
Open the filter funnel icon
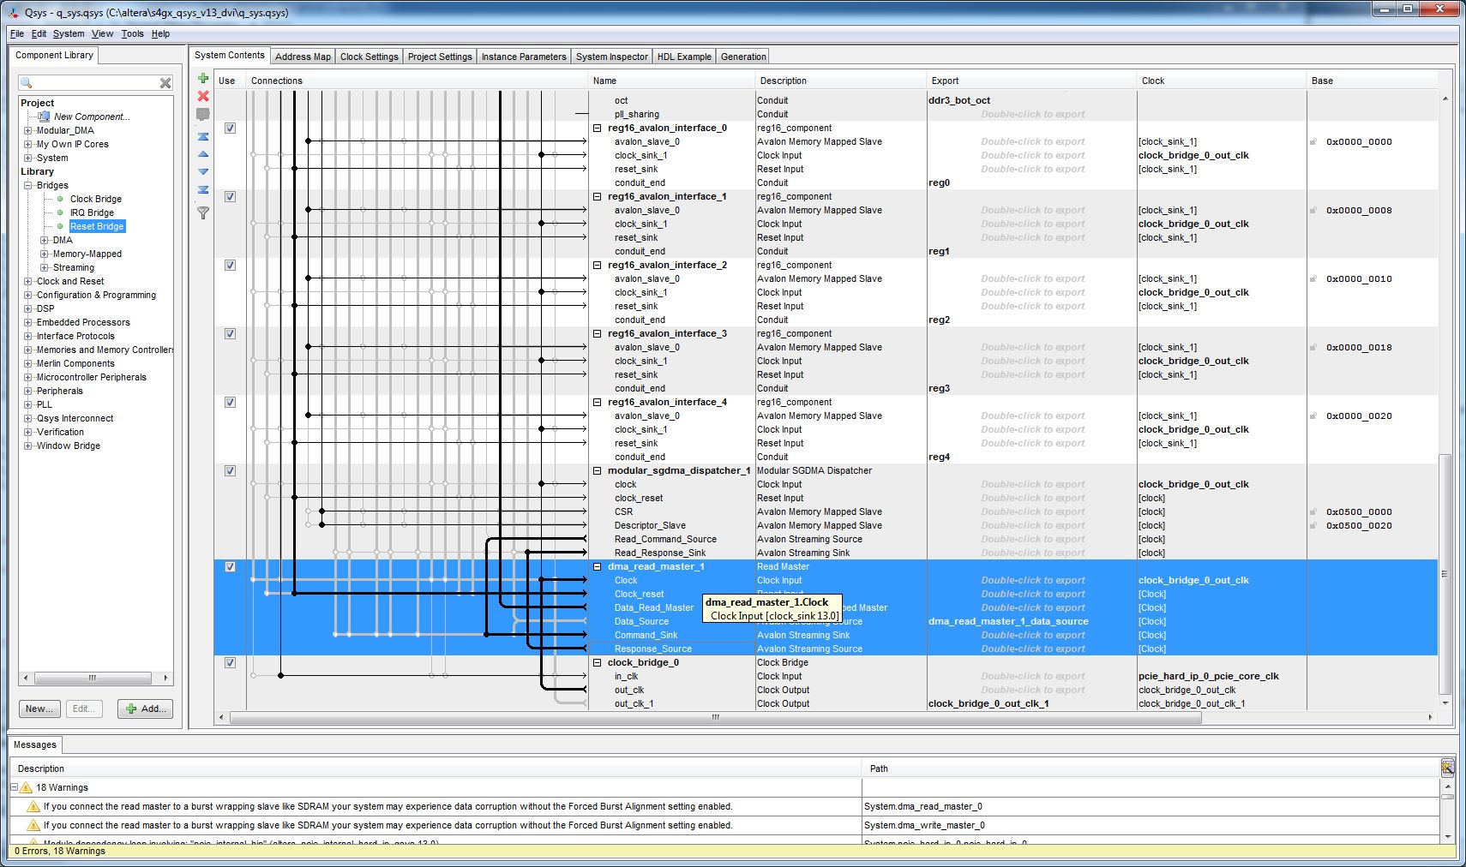pos(203,213)
